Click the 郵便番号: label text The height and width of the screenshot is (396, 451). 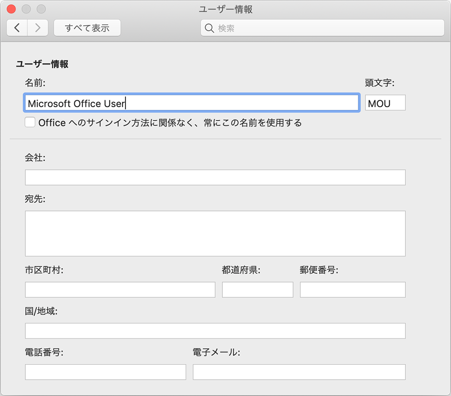[x=319, y=270]
